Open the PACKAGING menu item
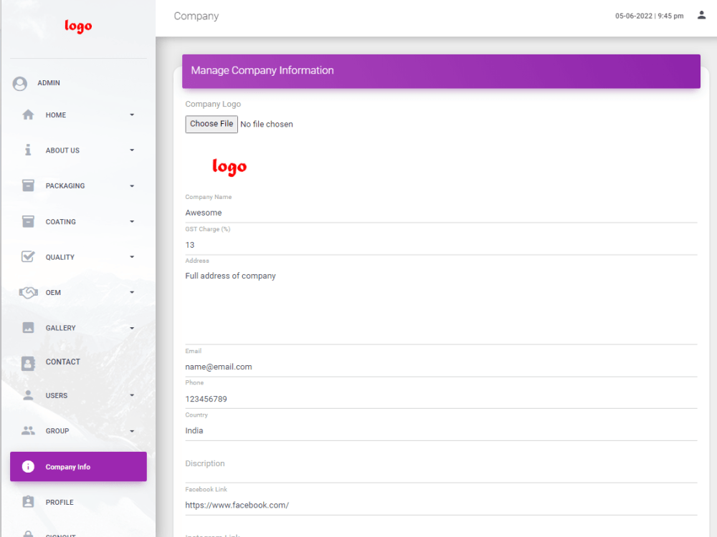717x537 pixels. tap(78, 186)
